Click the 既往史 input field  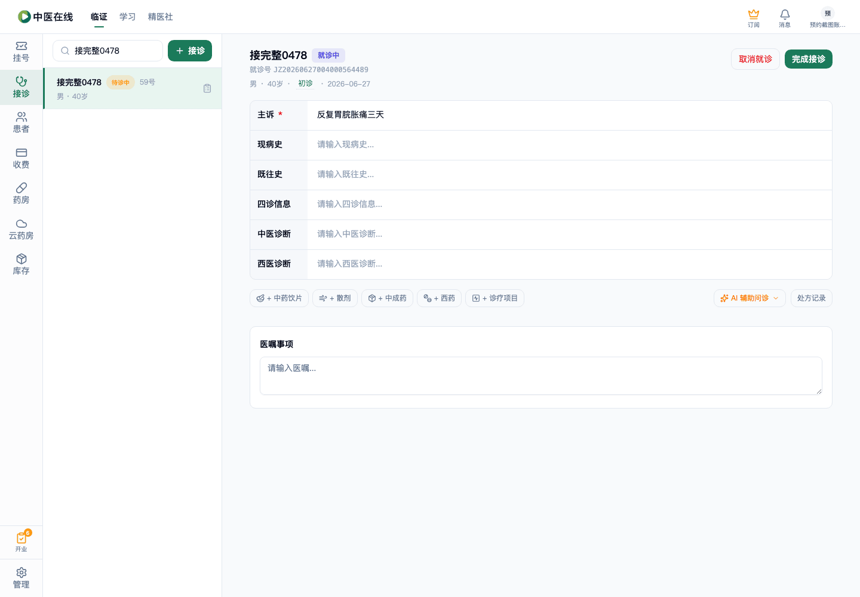pyautogui.click(x=570, y=174)
